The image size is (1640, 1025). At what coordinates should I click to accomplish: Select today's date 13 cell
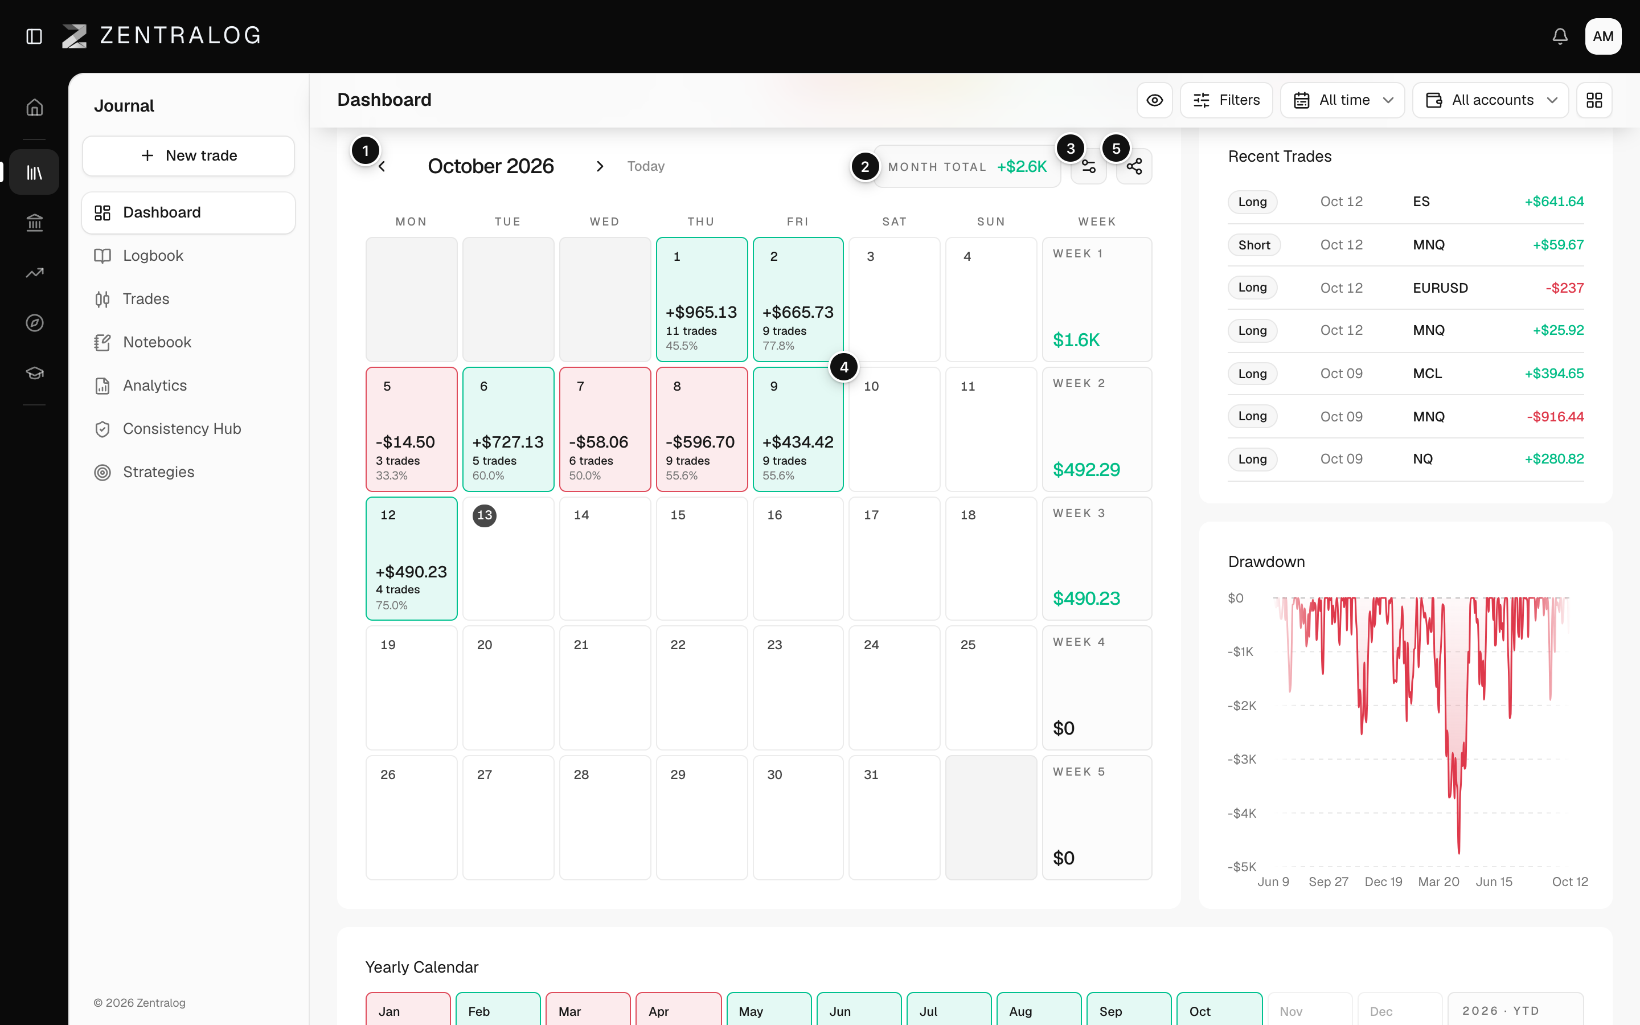pyautogui.click(x=509, y=559)
